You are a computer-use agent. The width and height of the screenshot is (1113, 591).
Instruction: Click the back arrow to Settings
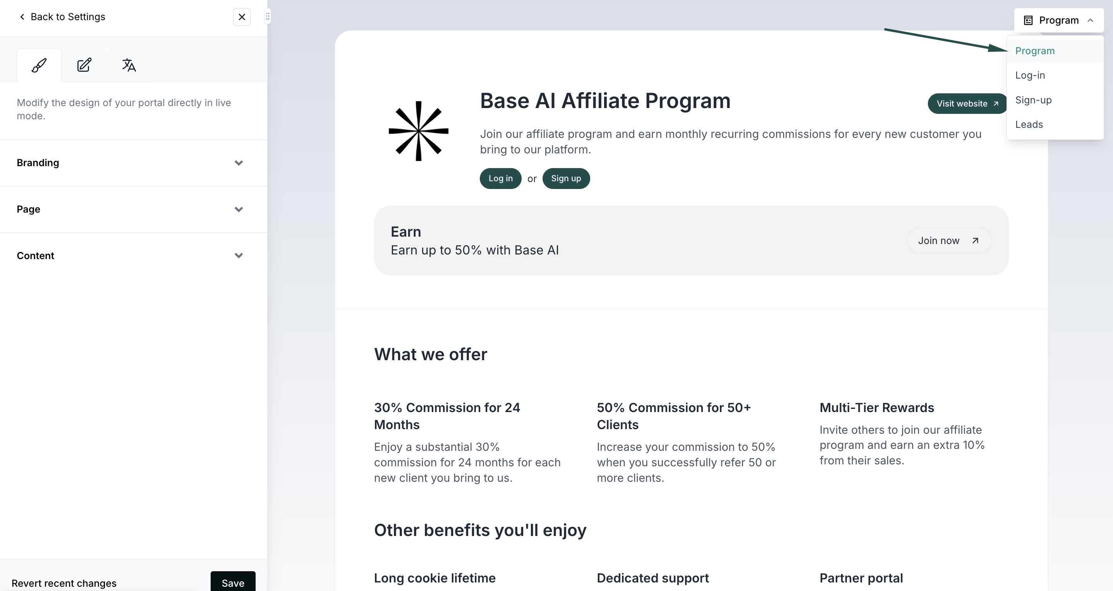pos(22,17)
